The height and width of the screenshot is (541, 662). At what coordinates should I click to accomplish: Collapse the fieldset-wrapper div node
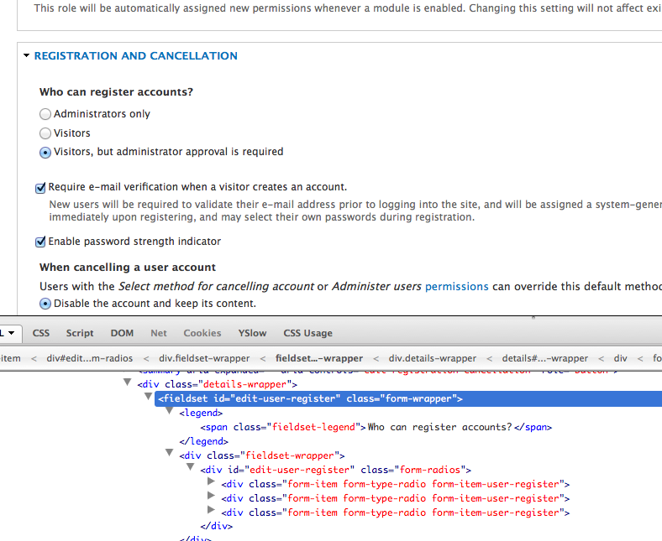(x=170, y=453)
